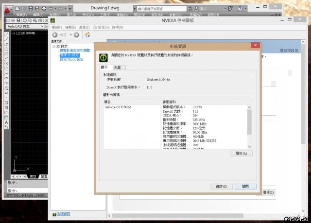
Task: Select the Arc tool in Draw toolbar
Action: [x=6, y=59]
